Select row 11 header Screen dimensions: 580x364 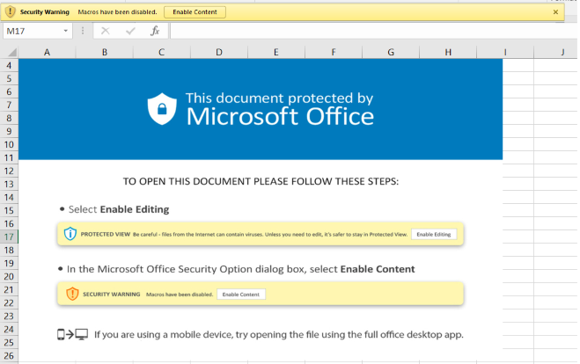[9, 157]
